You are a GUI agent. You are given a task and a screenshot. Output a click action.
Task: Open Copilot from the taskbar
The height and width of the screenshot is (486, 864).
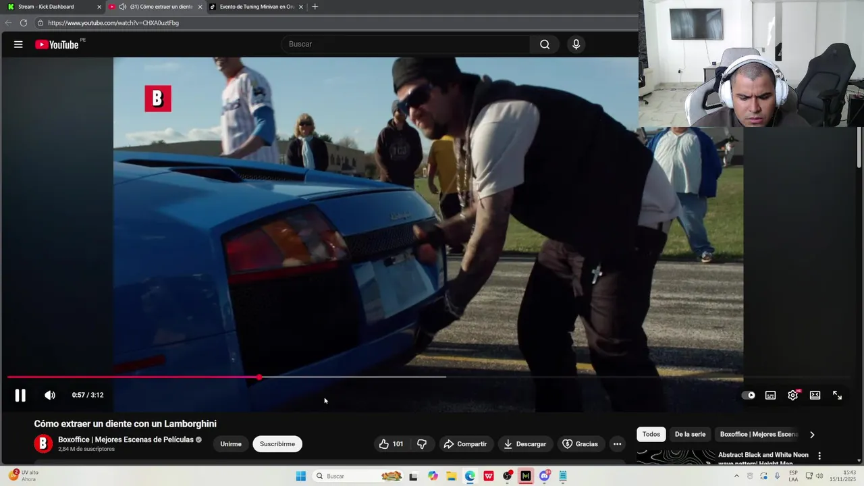pos(433,477)
